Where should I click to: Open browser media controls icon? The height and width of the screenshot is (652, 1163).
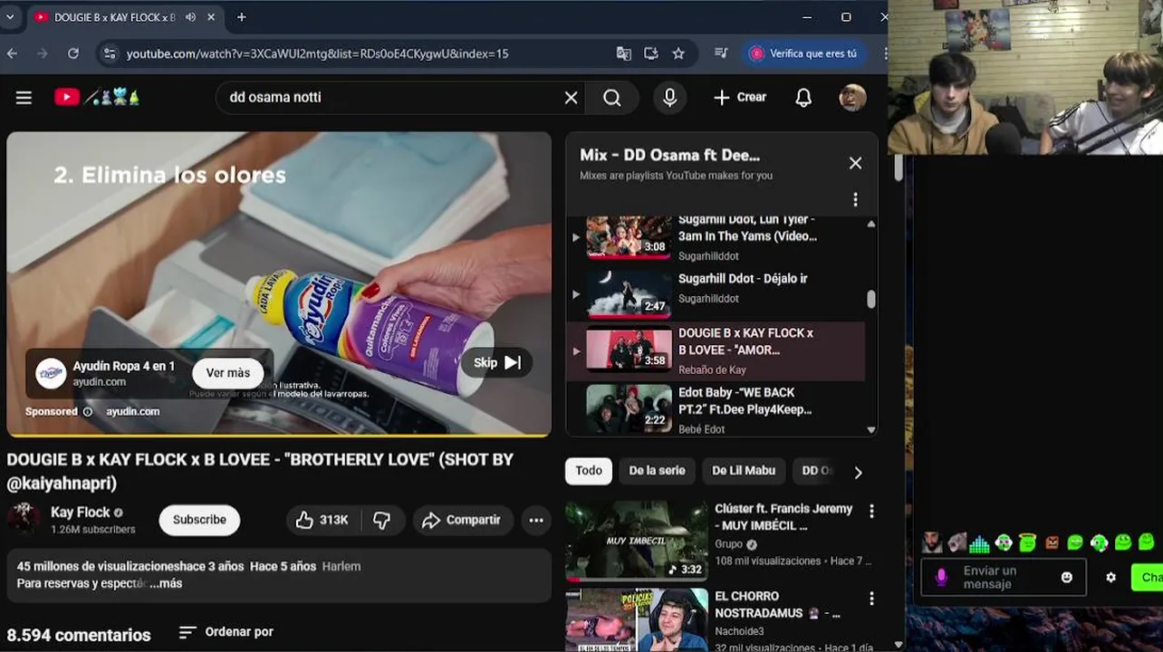[x=721, y=53]
